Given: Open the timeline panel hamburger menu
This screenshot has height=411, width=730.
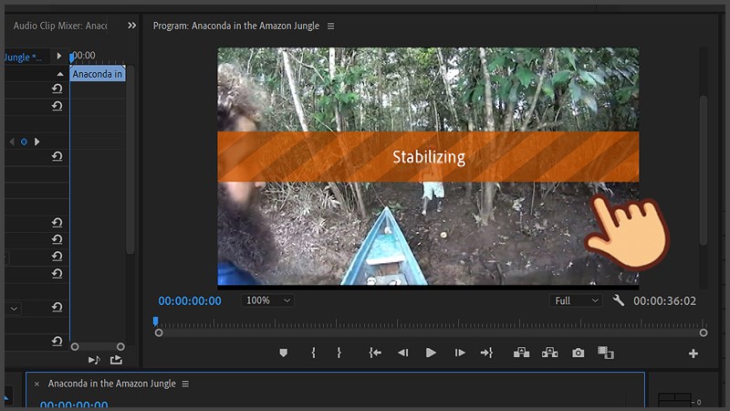Looking at the screenshot, I should 185,384.
